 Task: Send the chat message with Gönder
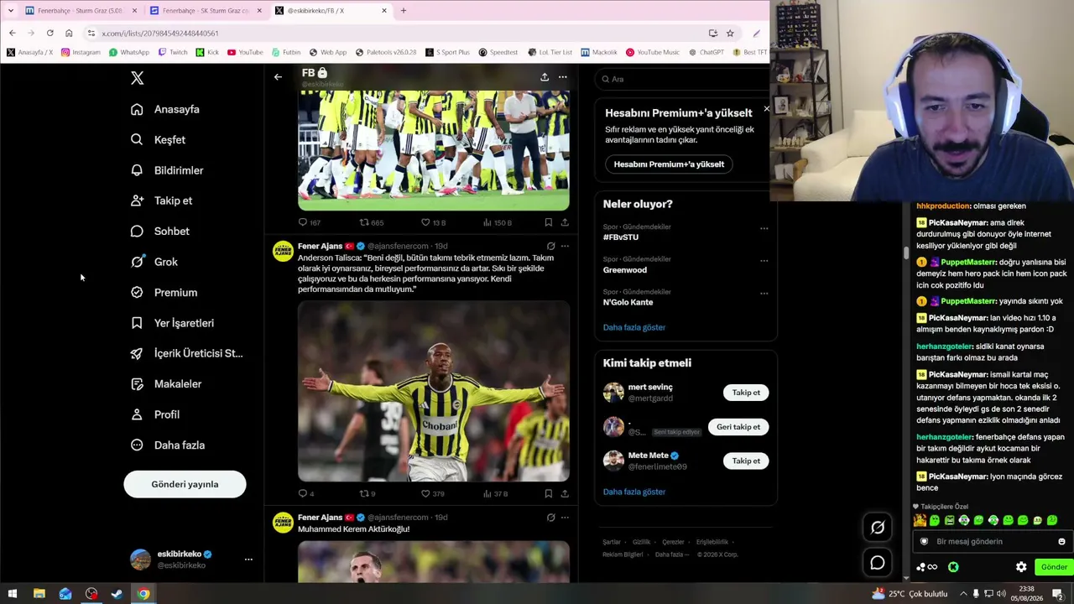[x=1054, y=567]
